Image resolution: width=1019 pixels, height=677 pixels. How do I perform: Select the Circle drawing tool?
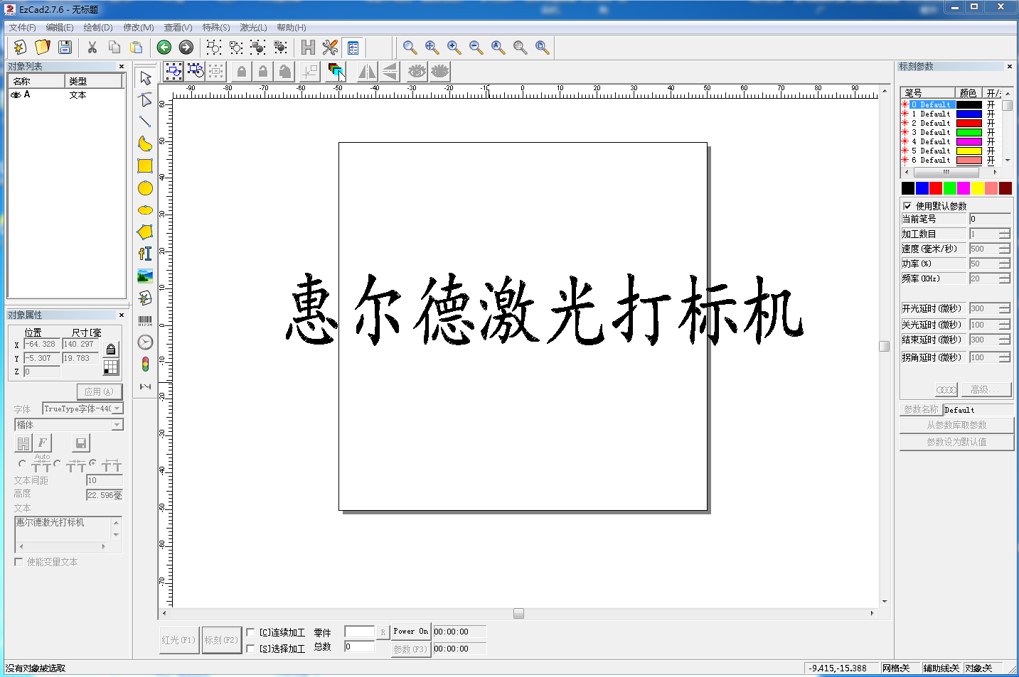pyautogui.click(x=145, y=188)
